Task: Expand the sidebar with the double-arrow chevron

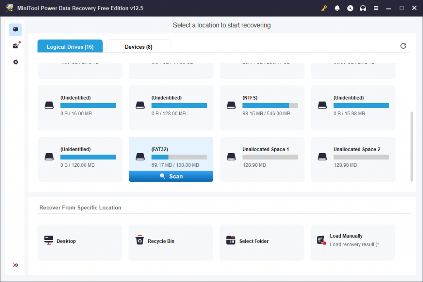Action: [x=15, y=265]
